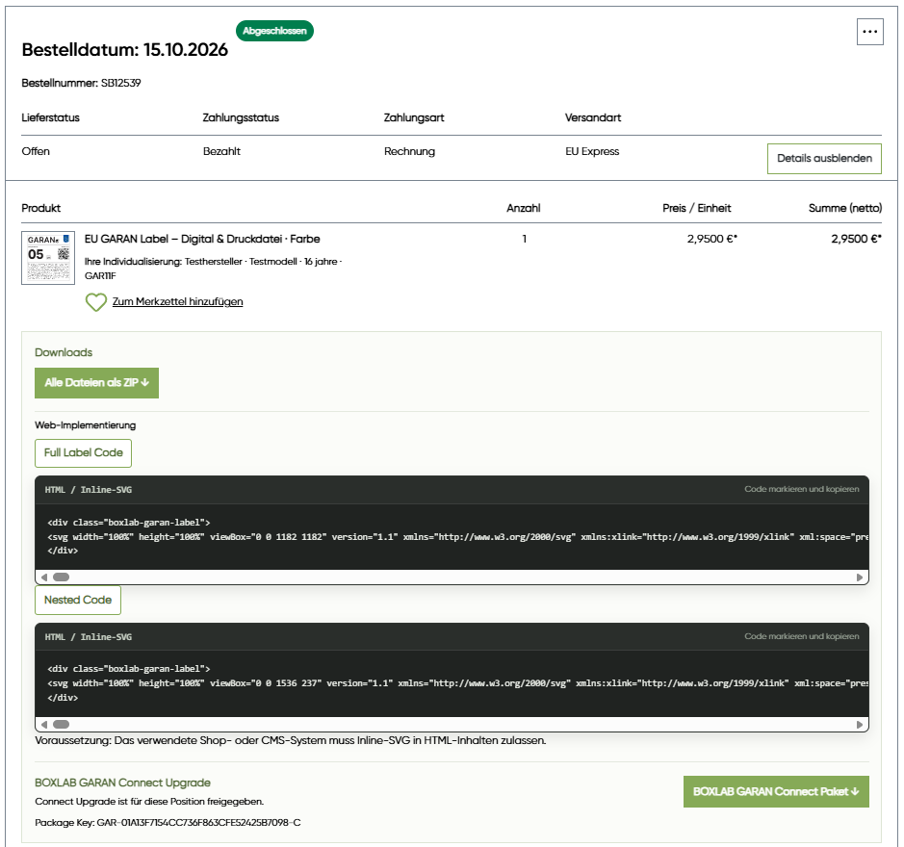
Task: Click the Rechnung payment method value
Action: [x=409, y=152]
